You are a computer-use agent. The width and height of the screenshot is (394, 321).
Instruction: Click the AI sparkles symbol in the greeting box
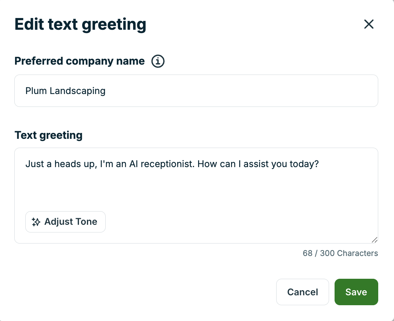36,222
